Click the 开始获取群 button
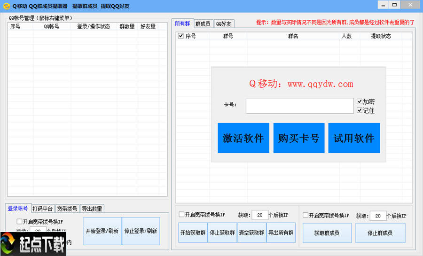This screenshot has width=423, height=256. pyautogui.click(x=193, y=233)
